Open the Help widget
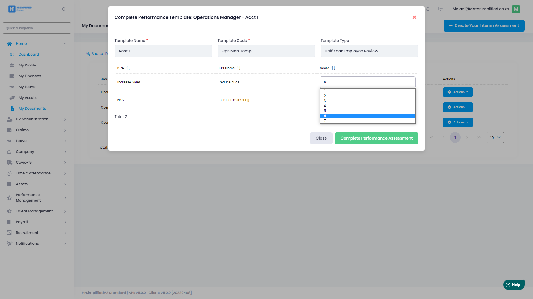Image resolution: width=533 pixels, height=299 pixels. point(514,285)
